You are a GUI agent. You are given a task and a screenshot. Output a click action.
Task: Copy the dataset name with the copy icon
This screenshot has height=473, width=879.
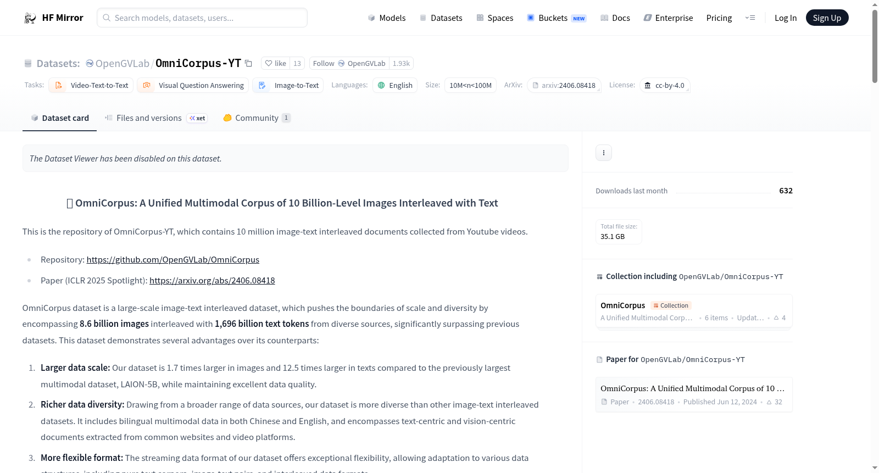(x=248, y=63)
